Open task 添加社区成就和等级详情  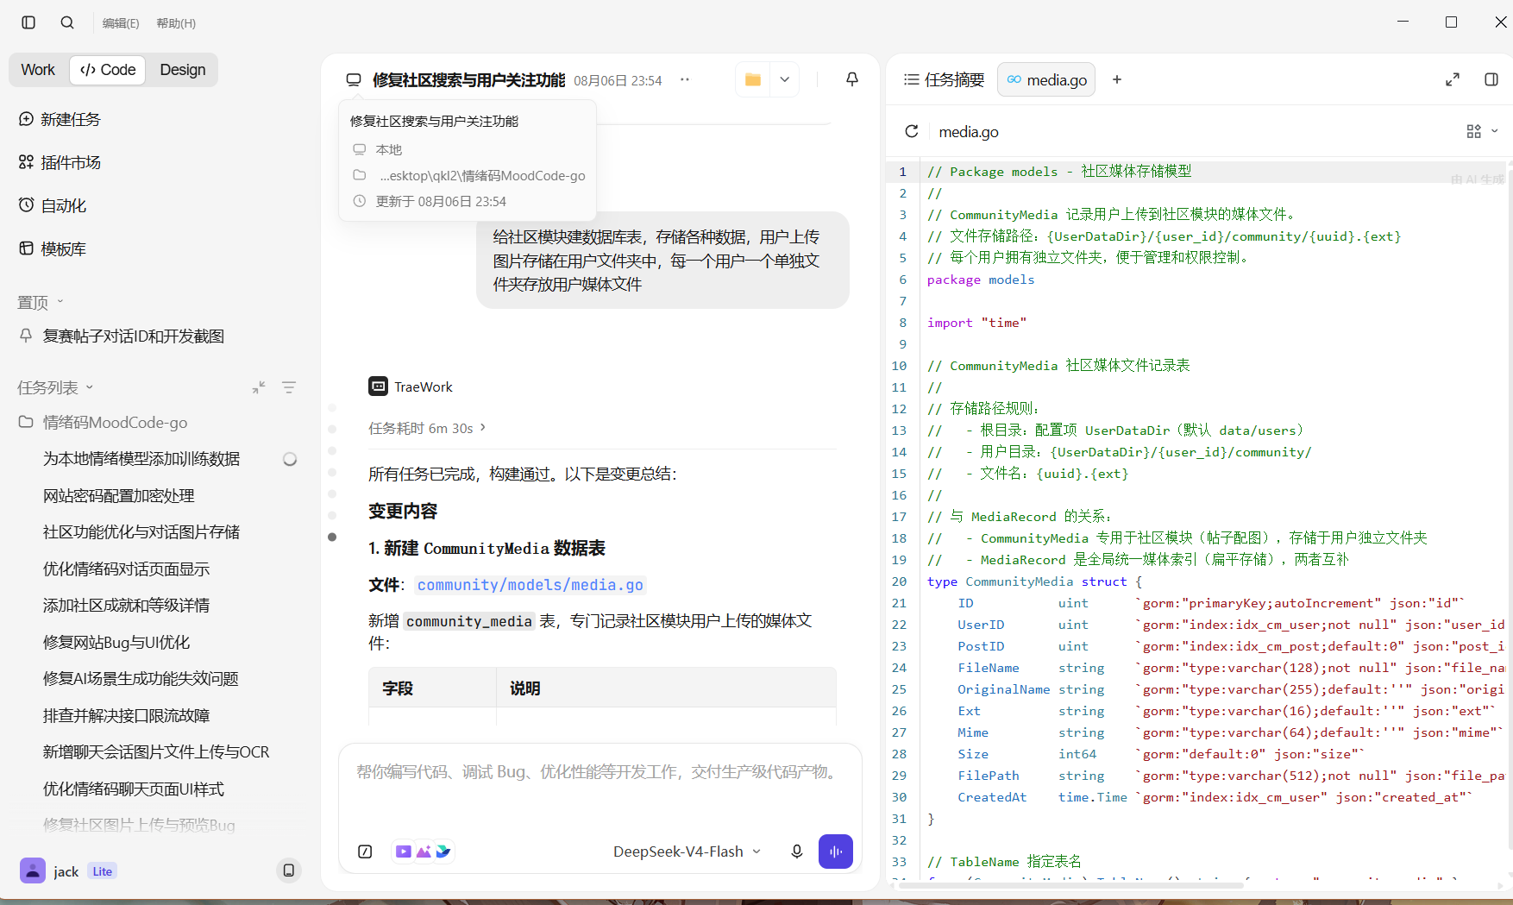click(127, 606)
